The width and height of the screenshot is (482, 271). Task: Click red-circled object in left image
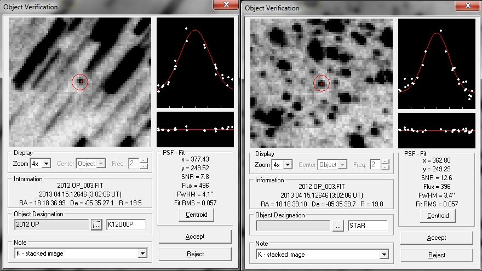[x=80, y=82]
